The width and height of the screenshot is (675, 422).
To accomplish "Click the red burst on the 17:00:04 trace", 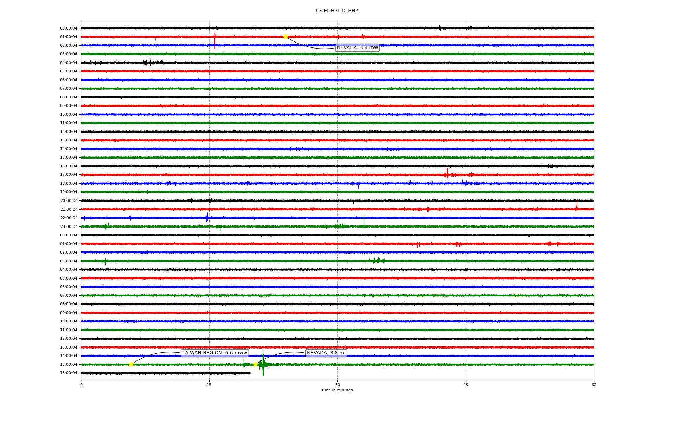I will pyautogui.click(x=447, y=174).
